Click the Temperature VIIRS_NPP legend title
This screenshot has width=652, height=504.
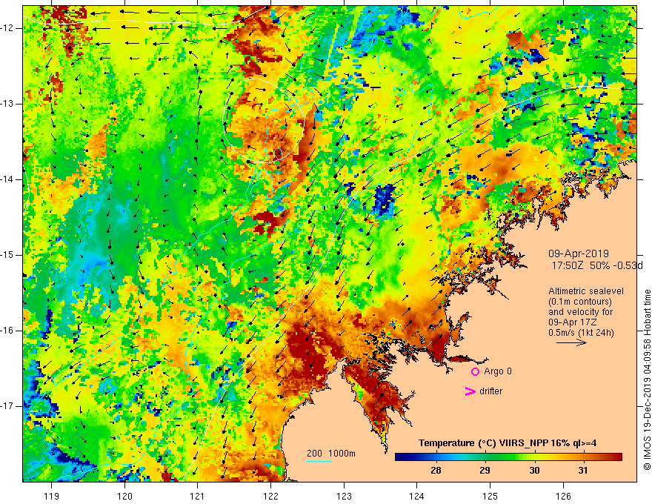coord(508,443)
